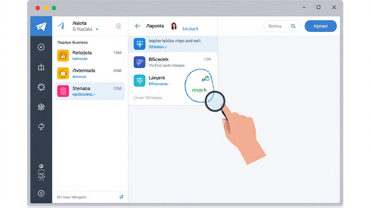Click the Telegram paper plane logo

pos(41,26)
